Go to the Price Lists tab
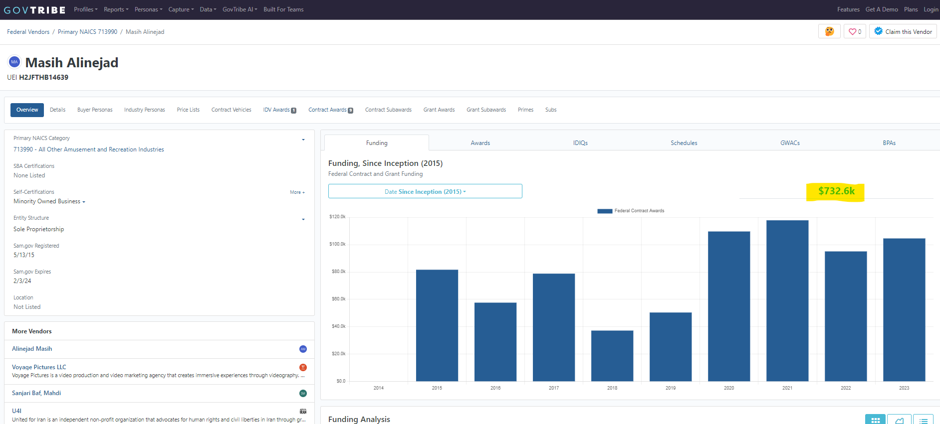Image resolution: width=940 pixels, height=424 pixels. coord(188,110)
